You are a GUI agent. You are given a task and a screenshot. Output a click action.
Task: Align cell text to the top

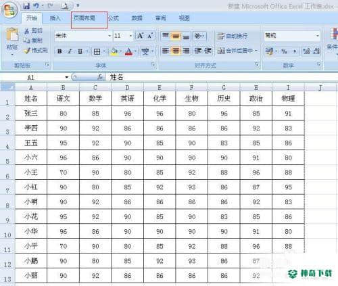coord(166,36)
